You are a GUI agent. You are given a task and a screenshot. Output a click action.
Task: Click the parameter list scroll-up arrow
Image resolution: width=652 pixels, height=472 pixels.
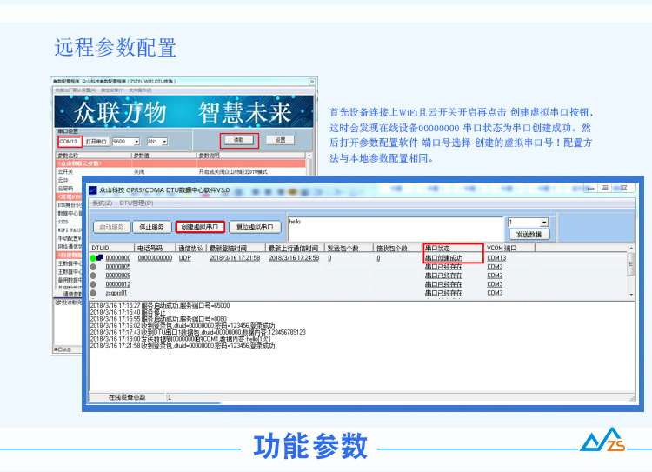click(x=309, y=156)
